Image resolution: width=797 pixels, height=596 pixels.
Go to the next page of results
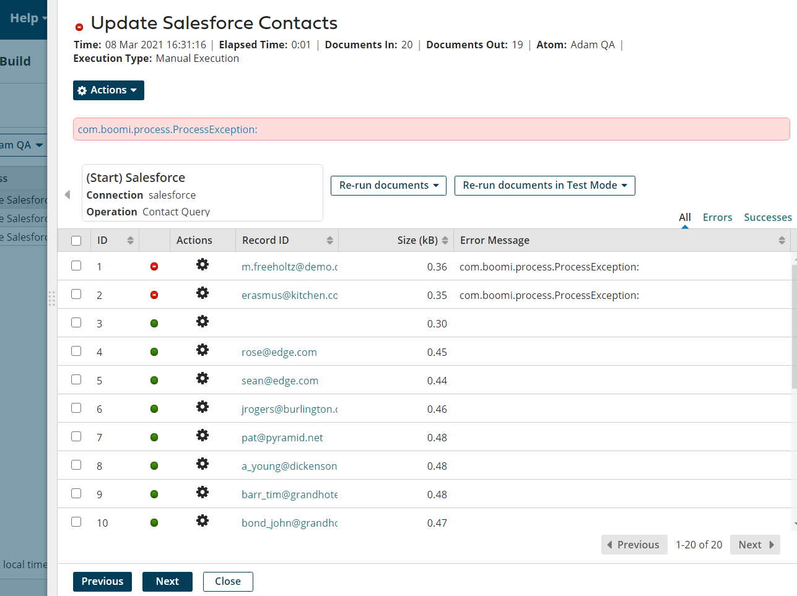(x=755, y=545)
